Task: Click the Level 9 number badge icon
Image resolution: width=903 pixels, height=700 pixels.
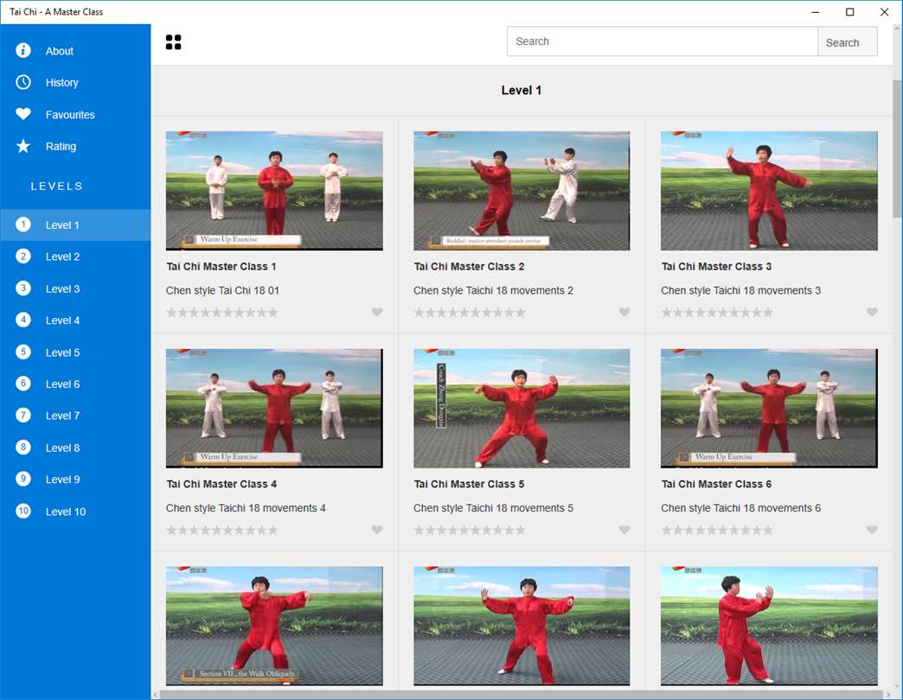Action: coord(23,479)
